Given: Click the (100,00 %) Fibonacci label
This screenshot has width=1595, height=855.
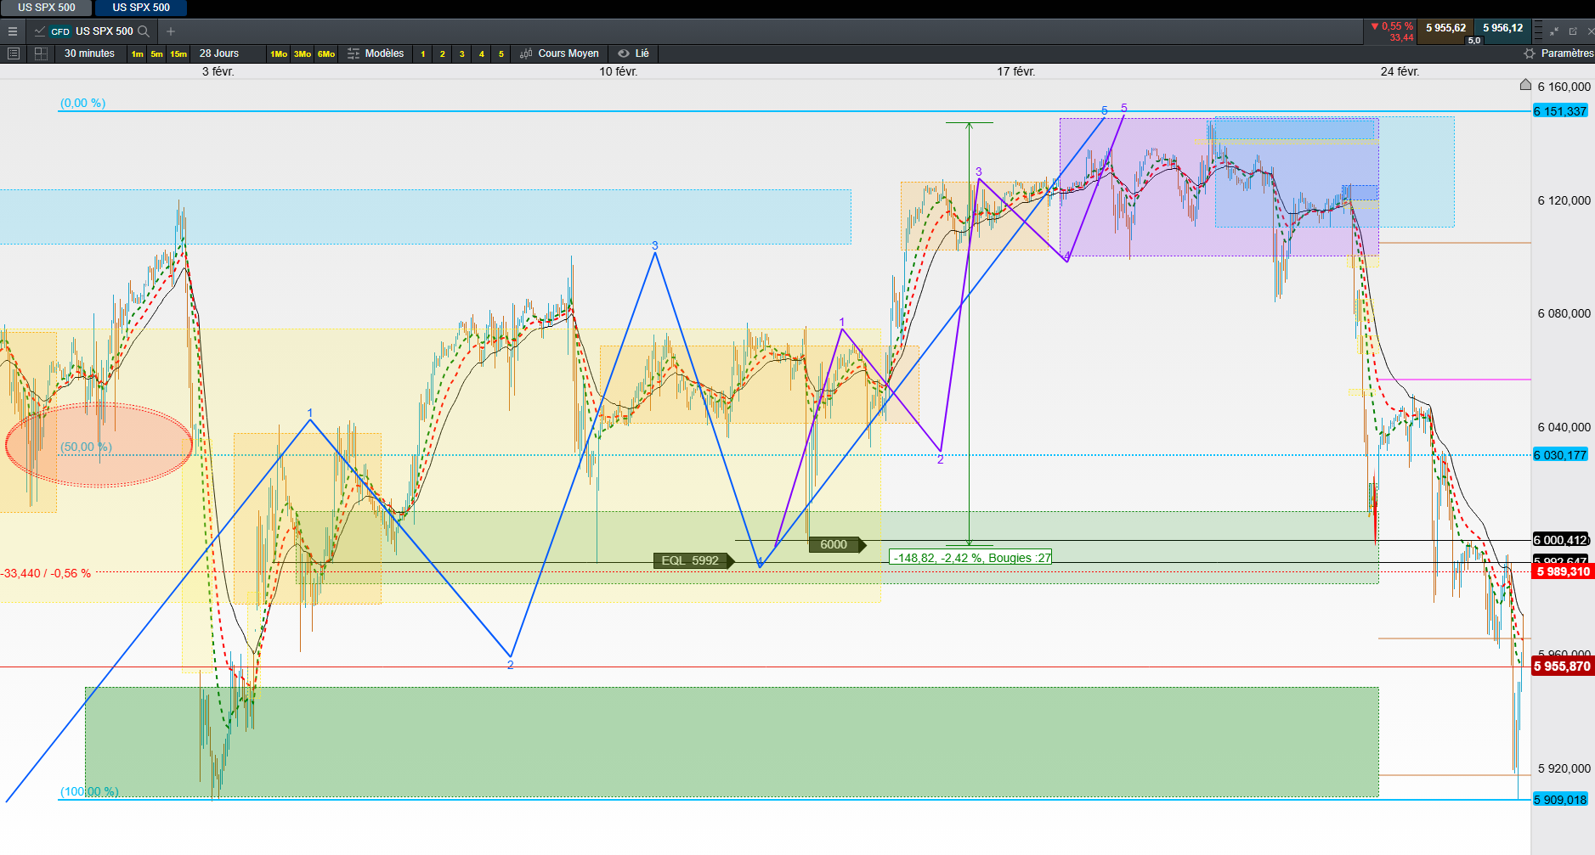Looking at the screenshot, I should point(88,791).
